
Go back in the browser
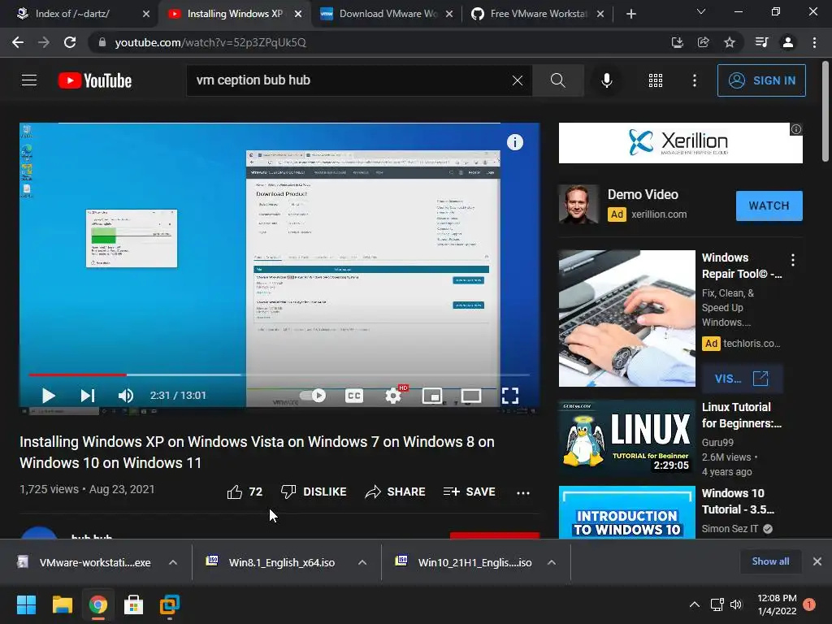[x=18, y=42]
